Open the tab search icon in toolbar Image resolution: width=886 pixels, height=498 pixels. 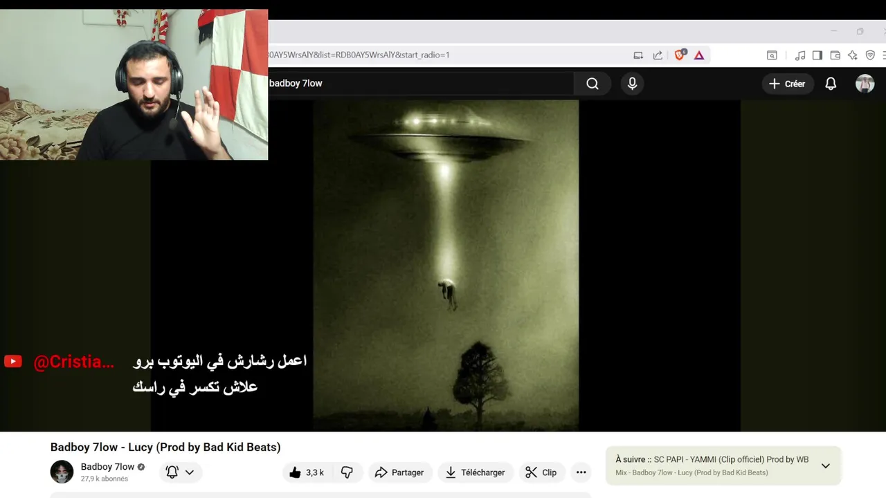772,55
